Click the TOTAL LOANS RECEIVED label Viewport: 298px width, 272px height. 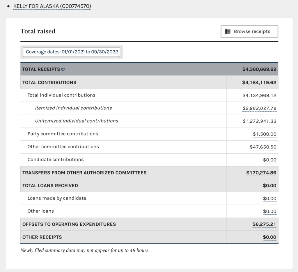pos(50,186)
